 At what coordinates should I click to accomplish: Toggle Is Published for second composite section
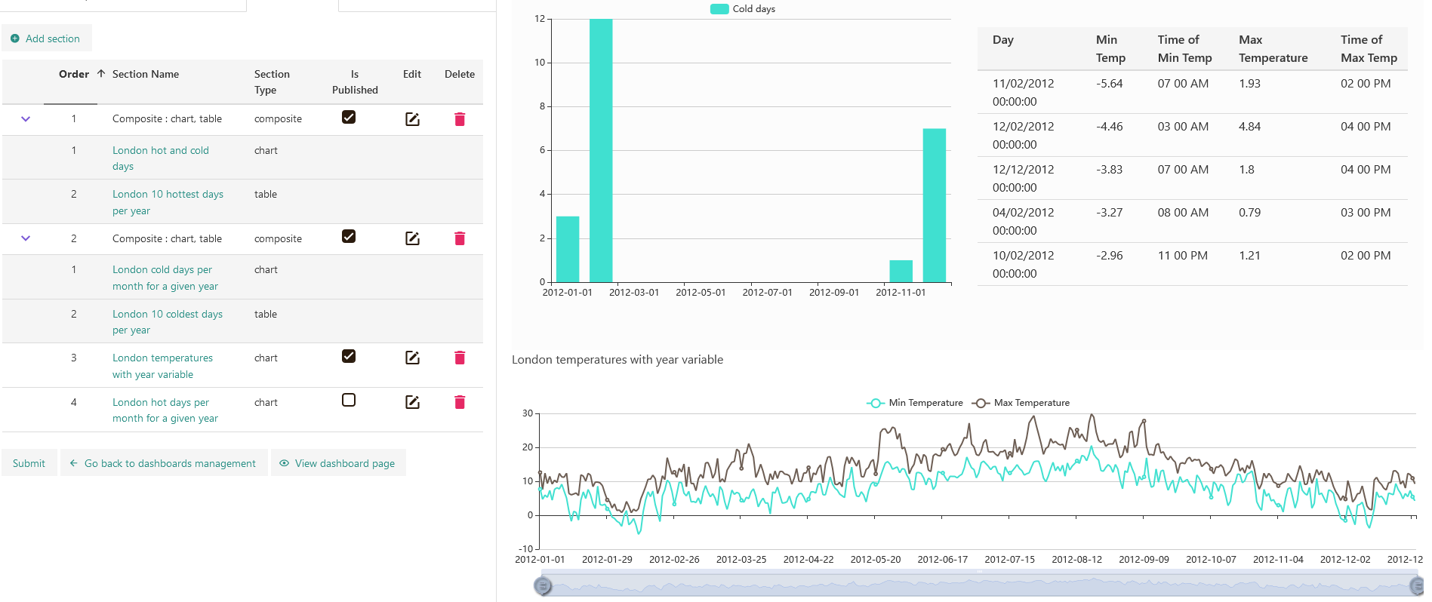(x=349, y=236)
